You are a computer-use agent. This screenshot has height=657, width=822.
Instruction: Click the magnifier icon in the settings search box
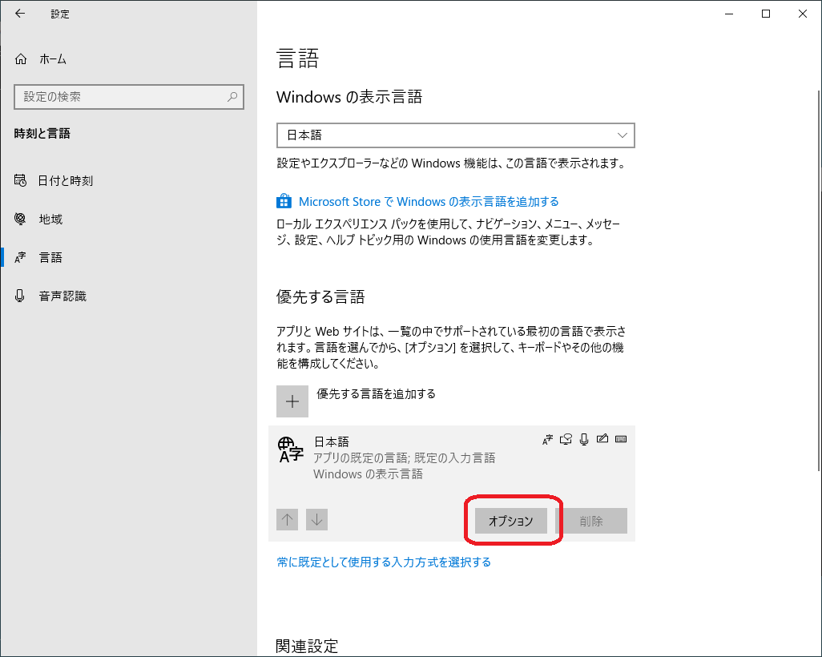(232, 97)
